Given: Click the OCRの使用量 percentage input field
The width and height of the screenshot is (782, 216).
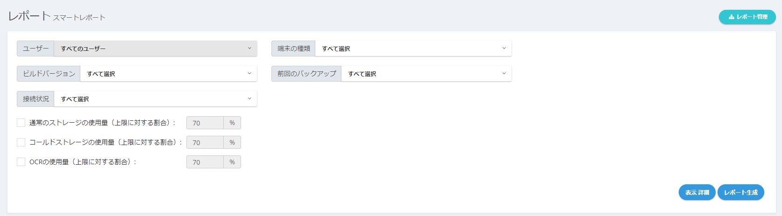Looking at the screenshot, I should [x=205, y=162].
